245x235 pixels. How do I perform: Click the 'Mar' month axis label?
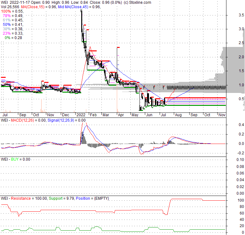click(x=106, y=115)
